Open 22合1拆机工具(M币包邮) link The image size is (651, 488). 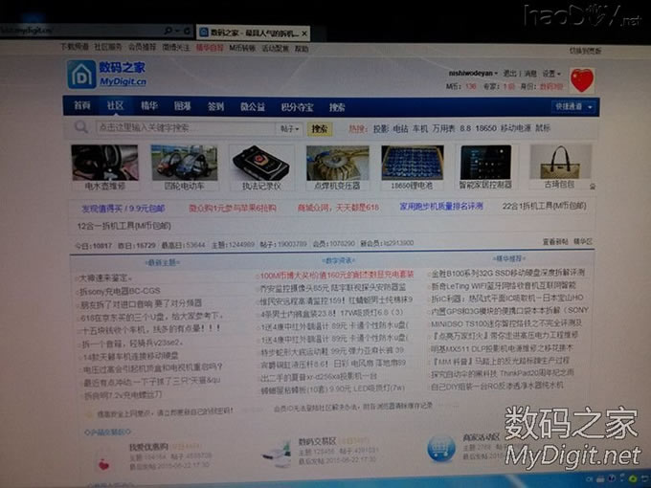[x=544, y=206]
